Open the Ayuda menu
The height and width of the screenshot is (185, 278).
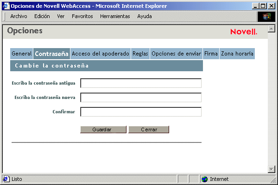coord(145,16)
